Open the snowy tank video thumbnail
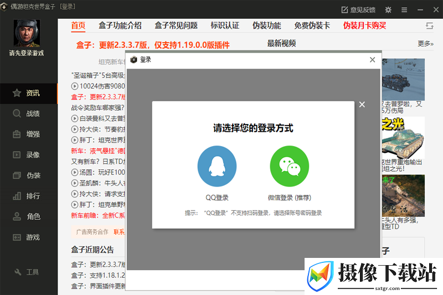This screenshot has height=295, width=443. click(x=403, y=79)
